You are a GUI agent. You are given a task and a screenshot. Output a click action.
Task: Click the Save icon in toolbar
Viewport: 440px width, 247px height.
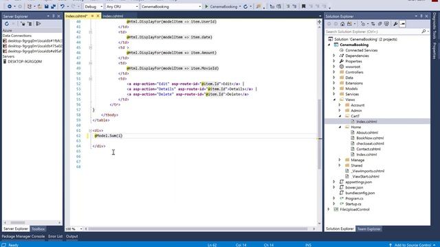tap(47, 6)
